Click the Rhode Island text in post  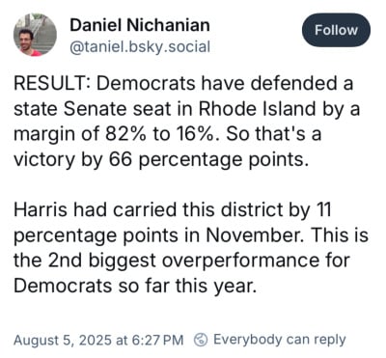(x=257, y=109)
